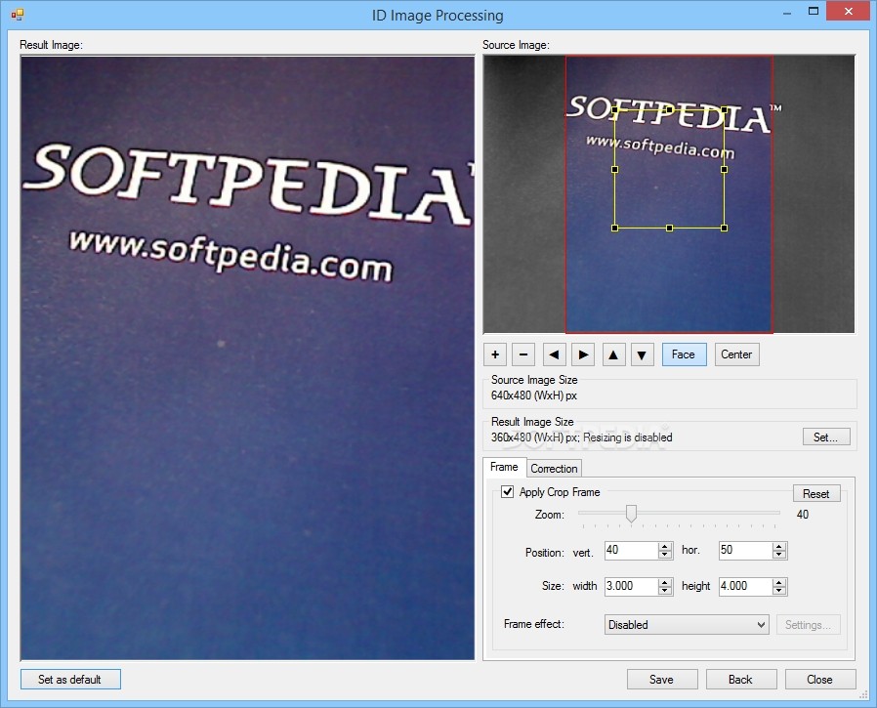This screenshot has width=877, height=708.
Task: Click the plus zoom-in button
Action: [495, 354]
